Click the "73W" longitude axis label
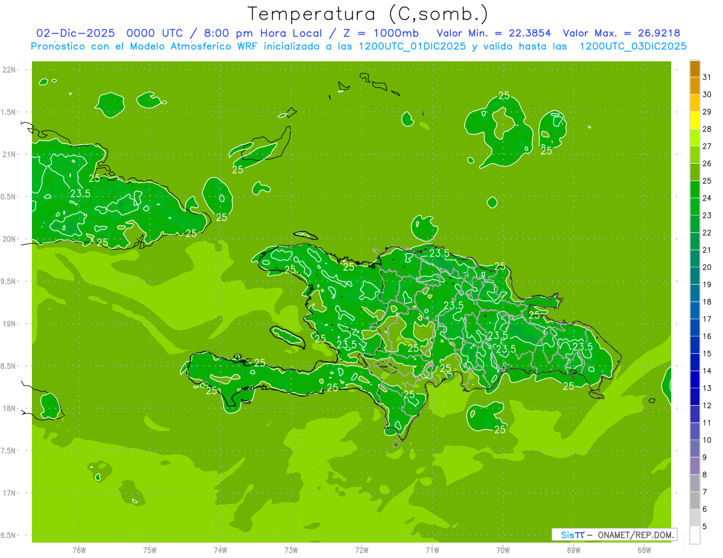Screen dimensions: 723x558 click(x=291, y=550)
